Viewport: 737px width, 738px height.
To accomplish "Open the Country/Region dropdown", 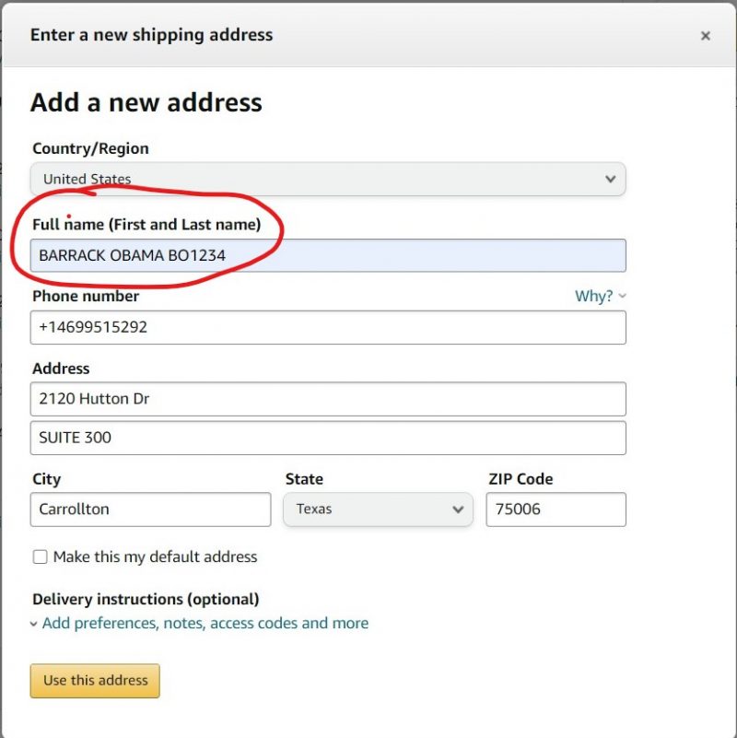I will click(328, 179).
